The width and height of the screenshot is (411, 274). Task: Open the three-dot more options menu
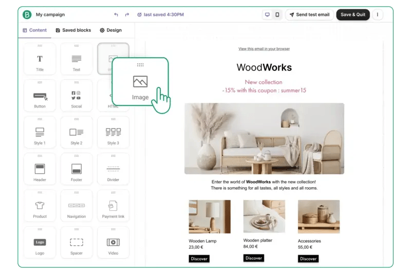(378, 15)
